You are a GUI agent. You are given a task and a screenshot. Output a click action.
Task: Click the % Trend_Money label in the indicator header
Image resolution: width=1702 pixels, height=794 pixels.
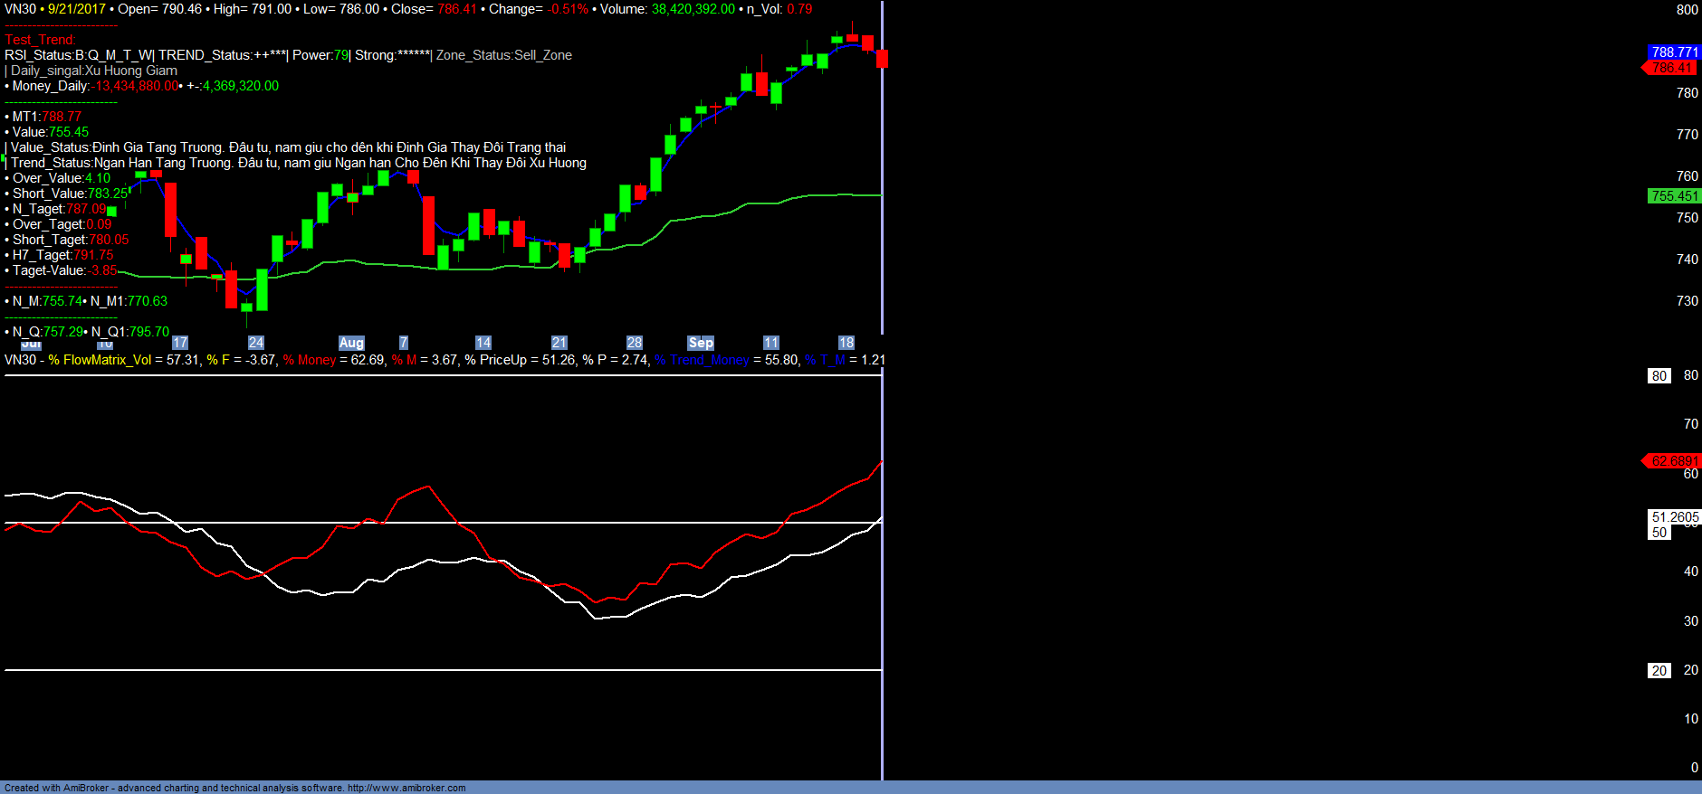(703, 360)
